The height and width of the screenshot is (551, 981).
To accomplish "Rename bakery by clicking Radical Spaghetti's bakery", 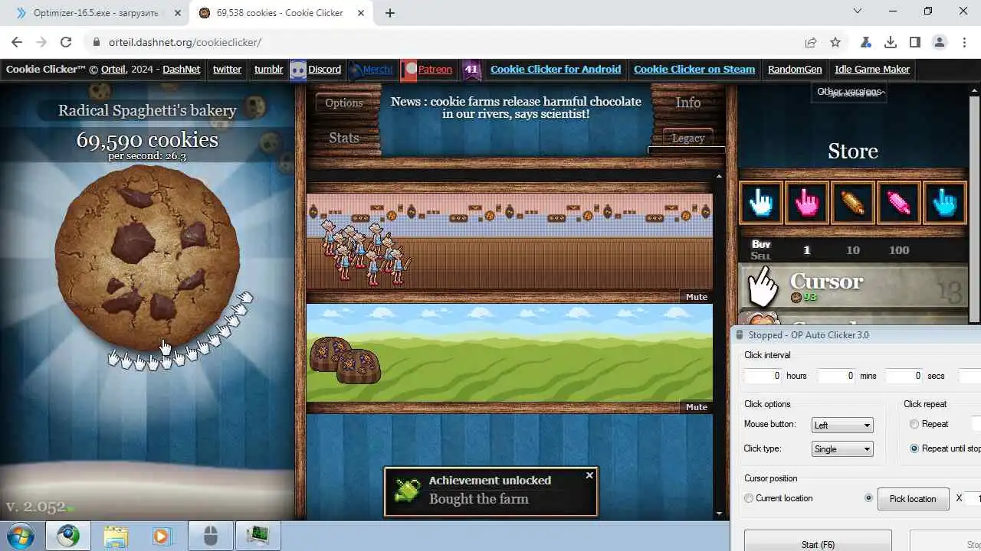I will click(x=147, y=110).
